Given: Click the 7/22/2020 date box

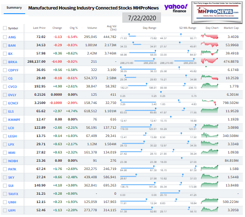Looking at the screenshot, I should tap(142, 18).
